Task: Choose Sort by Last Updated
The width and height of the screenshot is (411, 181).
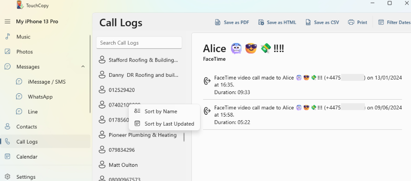Action: 164,123
